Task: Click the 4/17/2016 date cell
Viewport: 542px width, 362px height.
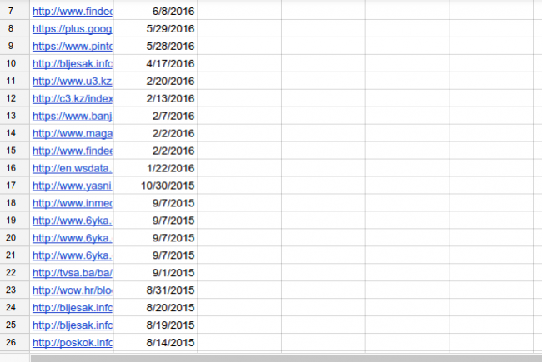Action: pos(155,63)
